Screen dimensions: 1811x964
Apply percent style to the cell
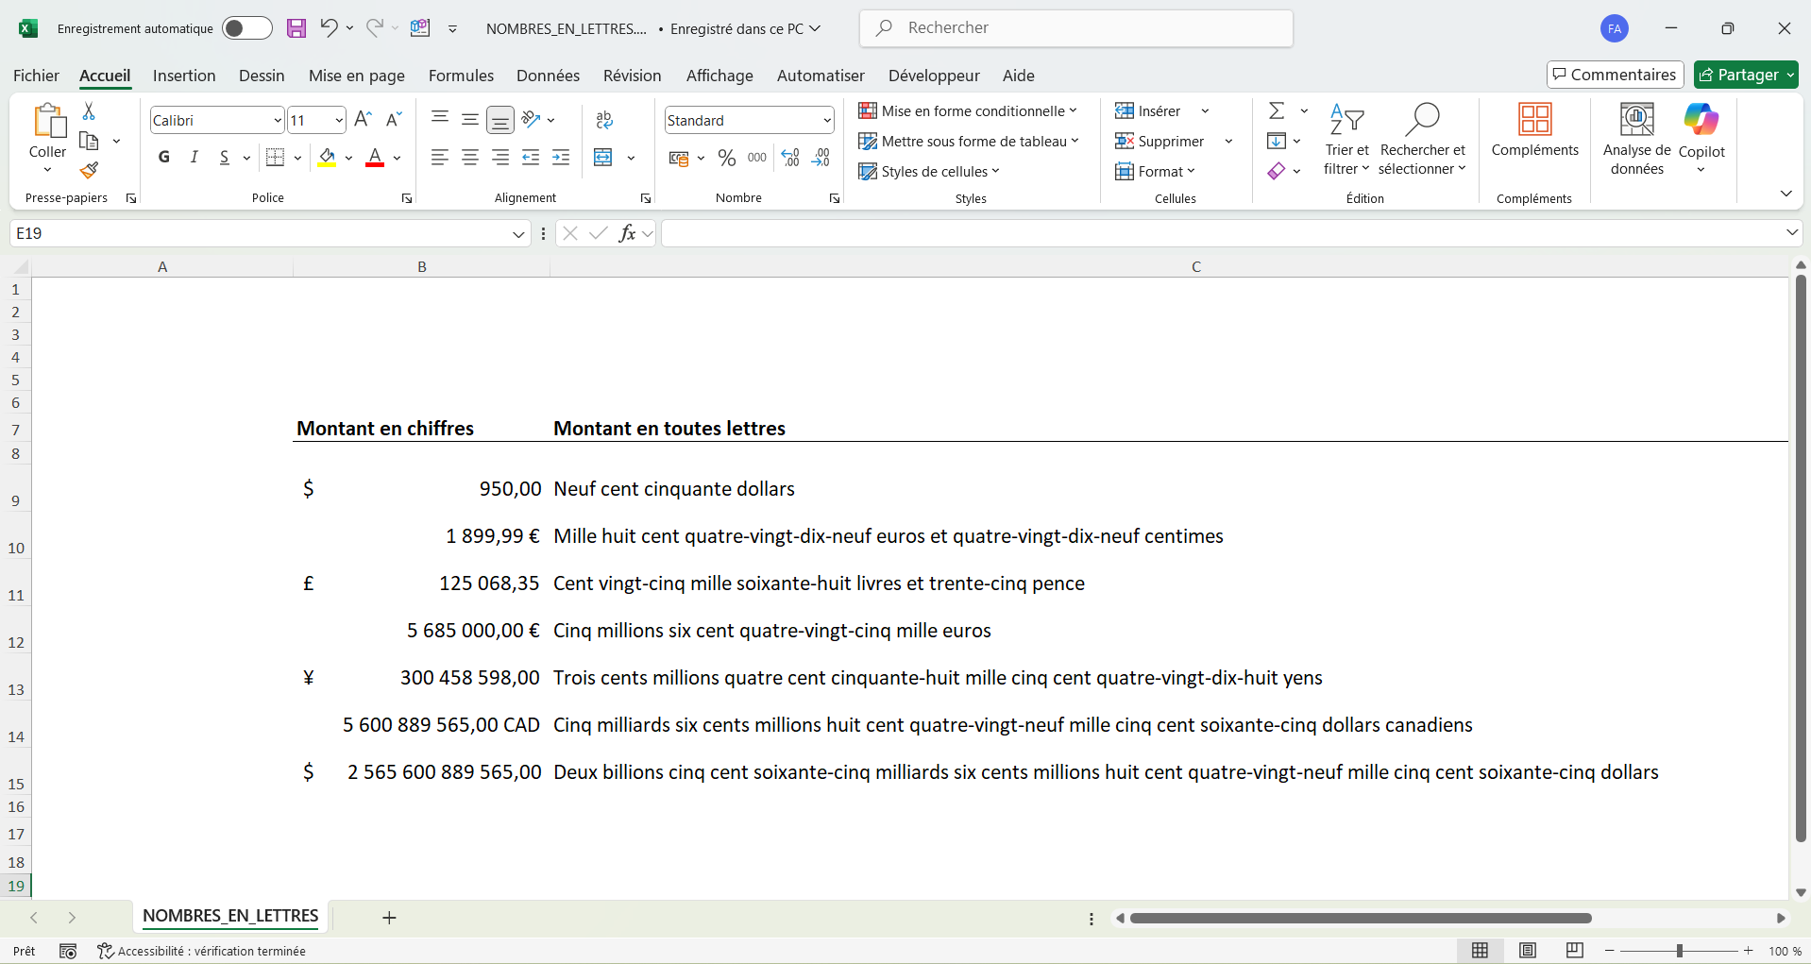pos(726,158)
